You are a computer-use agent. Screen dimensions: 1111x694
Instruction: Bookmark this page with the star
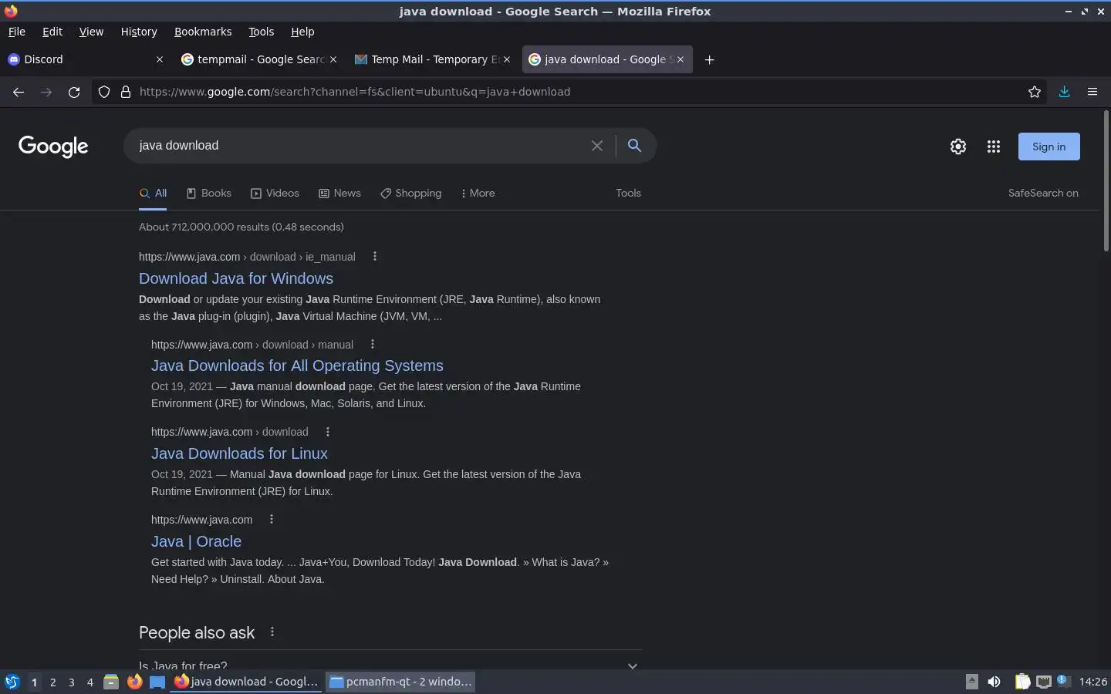click(1035, 92)
